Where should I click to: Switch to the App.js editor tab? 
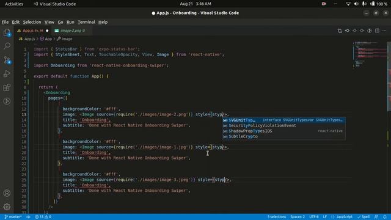coord(32,31)
